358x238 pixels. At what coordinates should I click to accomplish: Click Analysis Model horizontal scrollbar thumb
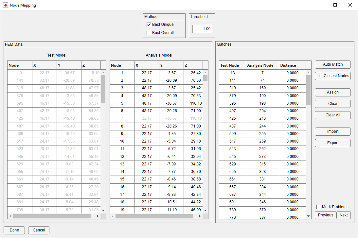pos(154,216)
